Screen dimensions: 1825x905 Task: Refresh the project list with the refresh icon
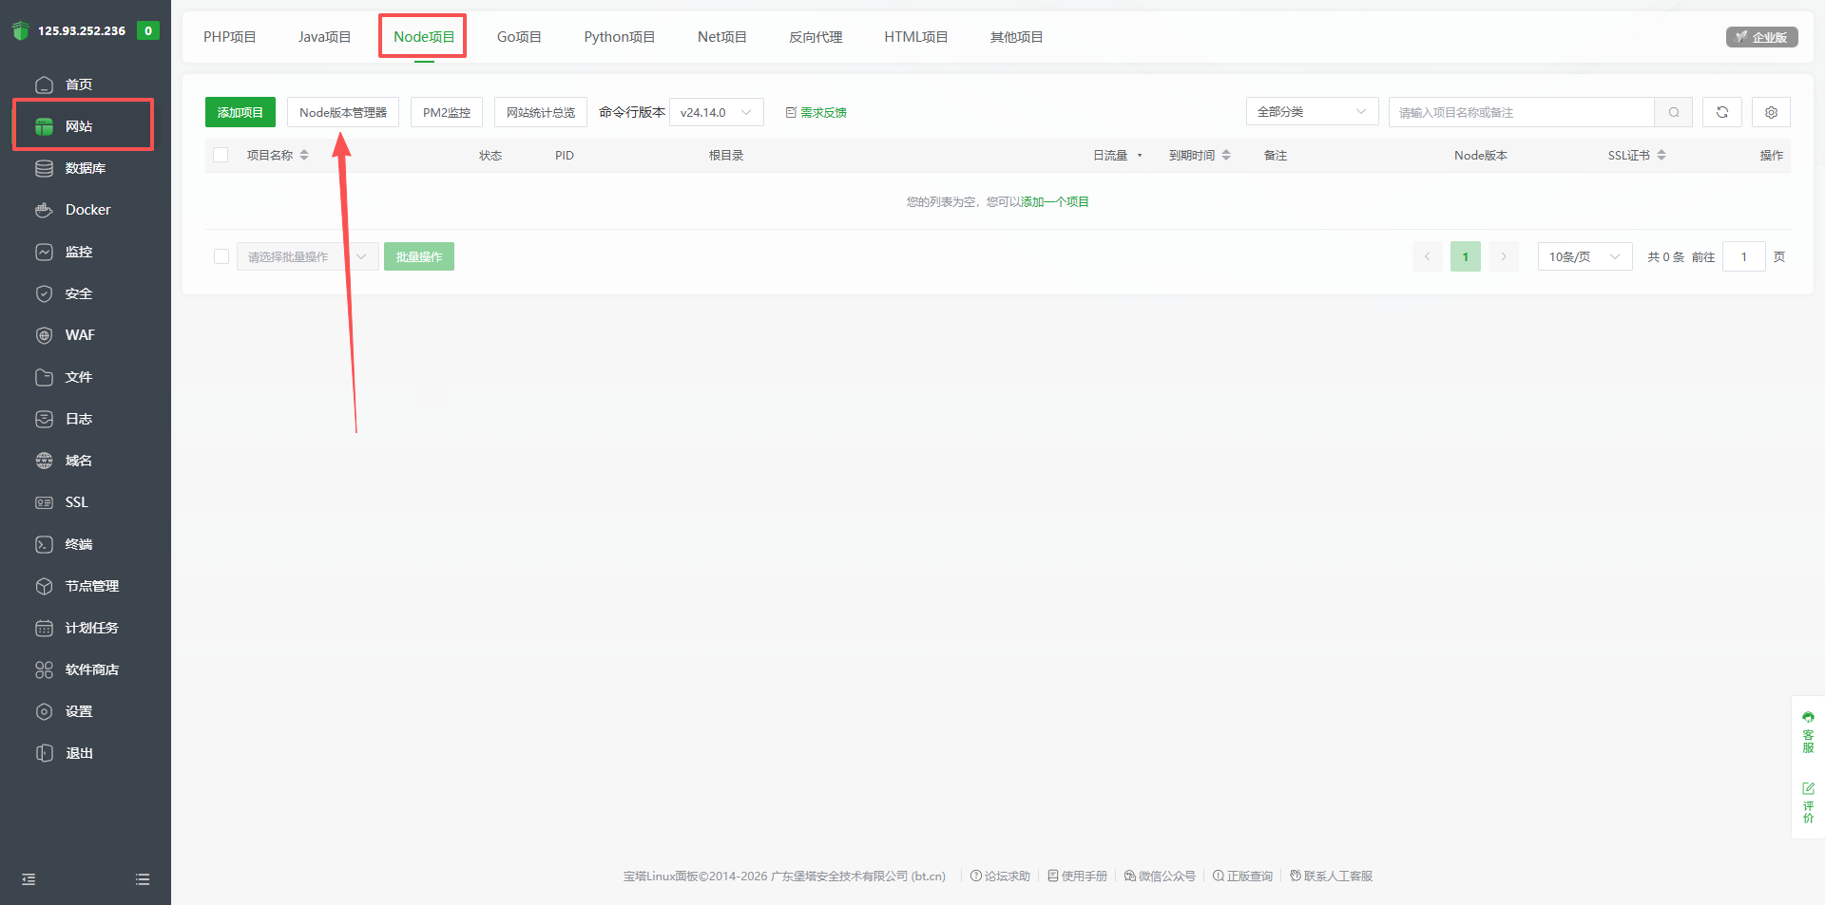(x=1721, y=112)
